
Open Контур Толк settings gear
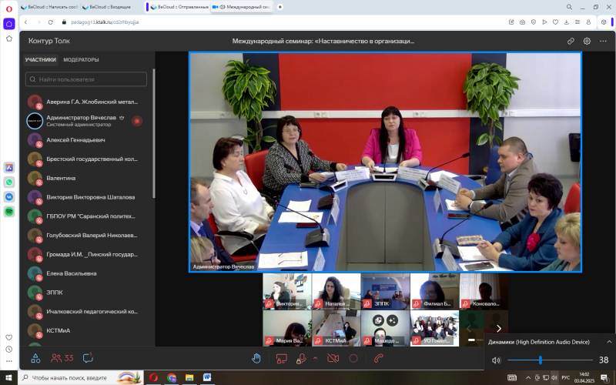point(587,41)
